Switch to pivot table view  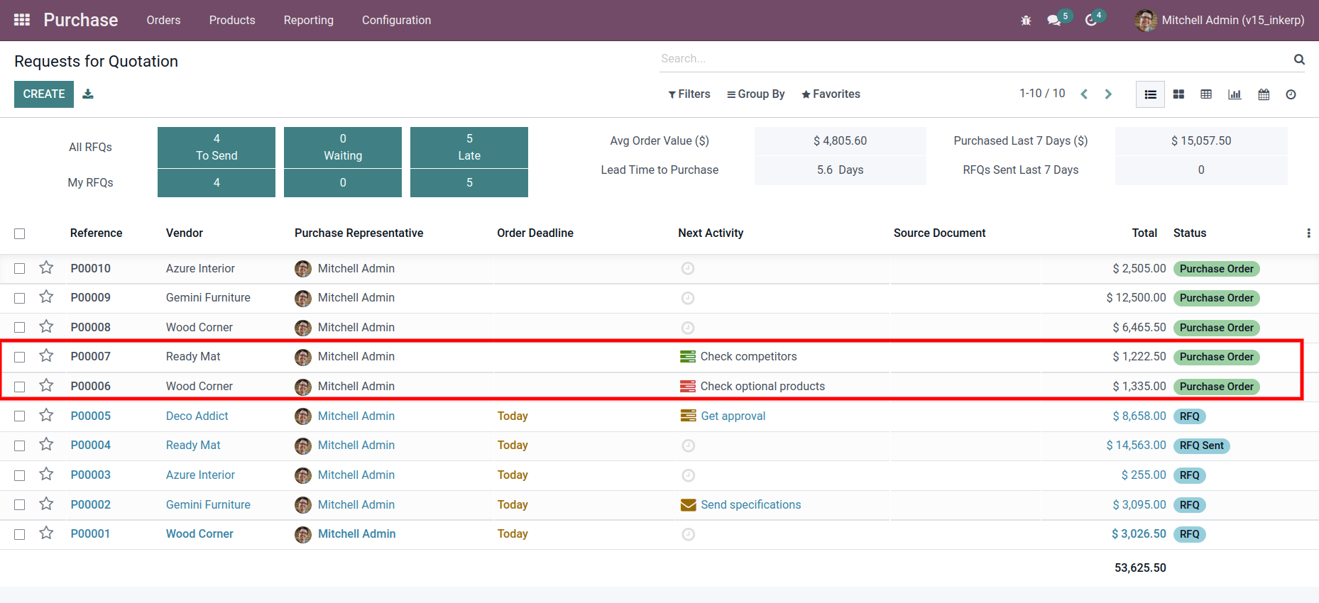point(1206,94)
